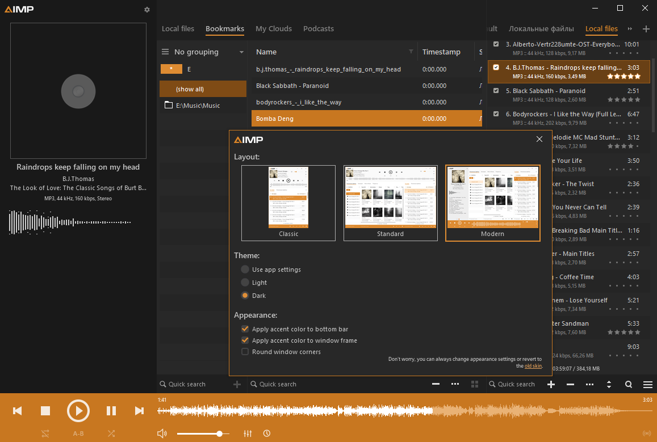Toggle repeat mode icon
The height and width of the screenshot is (442, 657).
(45, 433)
